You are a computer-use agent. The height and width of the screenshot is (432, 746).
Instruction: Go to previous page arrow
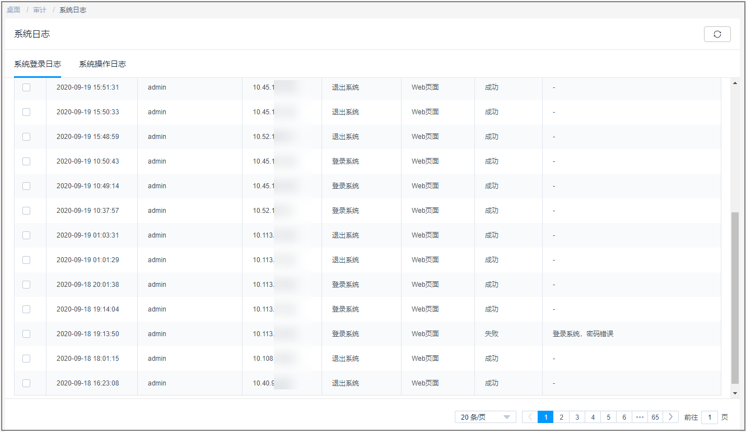530,417
